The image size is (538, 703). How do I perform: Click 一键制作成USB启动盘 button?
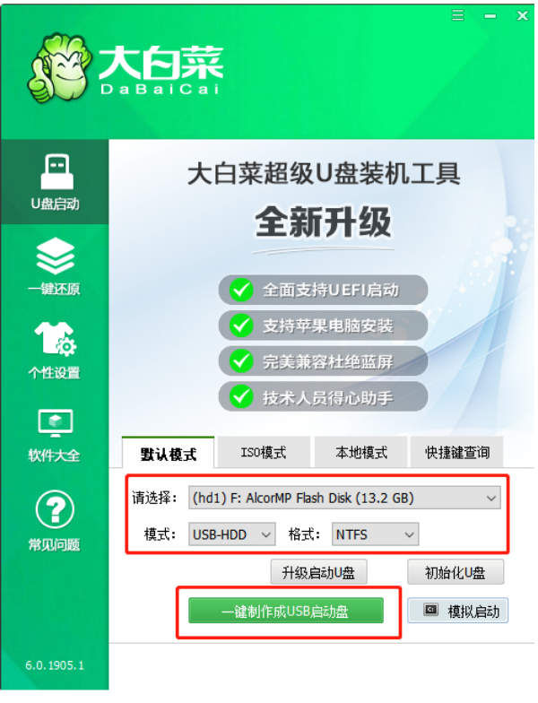click(x=286, y=611)
